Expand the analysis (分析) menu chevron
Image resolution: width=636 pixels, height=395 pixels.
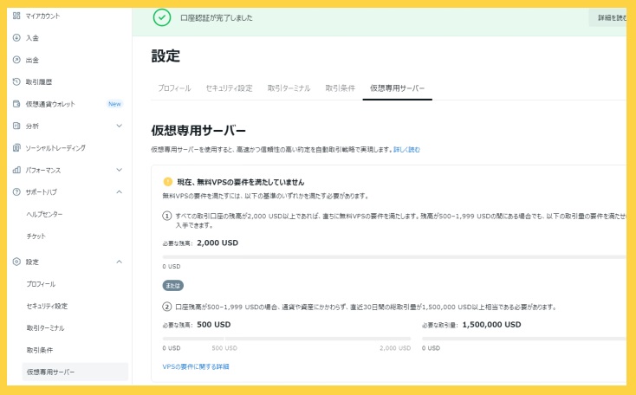point(120,126)
